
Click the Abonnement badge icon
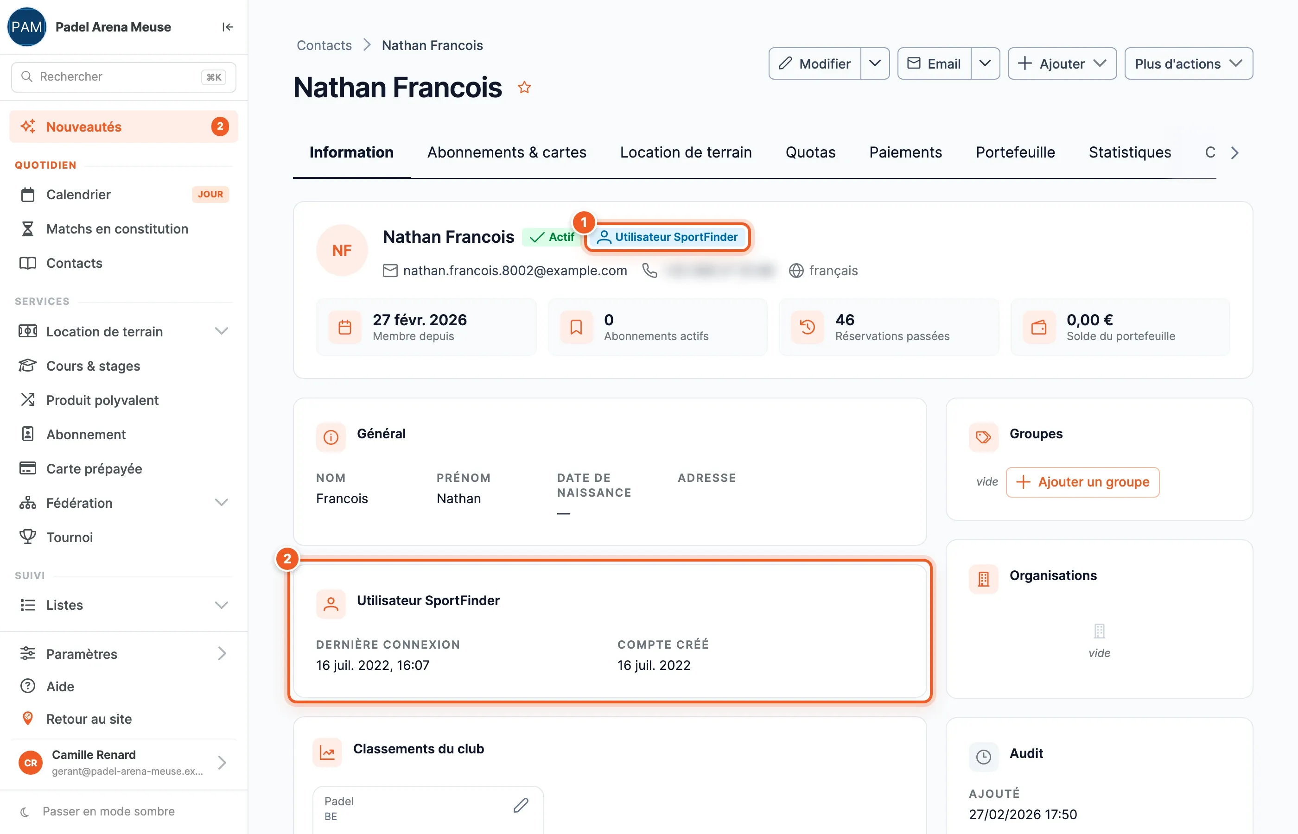(x=28, y=434)
